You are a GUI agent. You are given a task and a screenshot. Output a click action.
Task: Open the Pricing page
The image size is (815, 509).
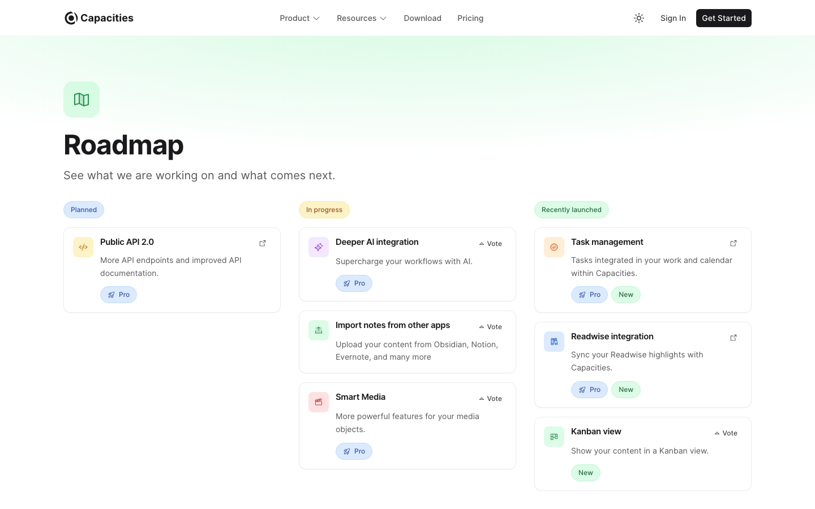click(x=470, y=18)
